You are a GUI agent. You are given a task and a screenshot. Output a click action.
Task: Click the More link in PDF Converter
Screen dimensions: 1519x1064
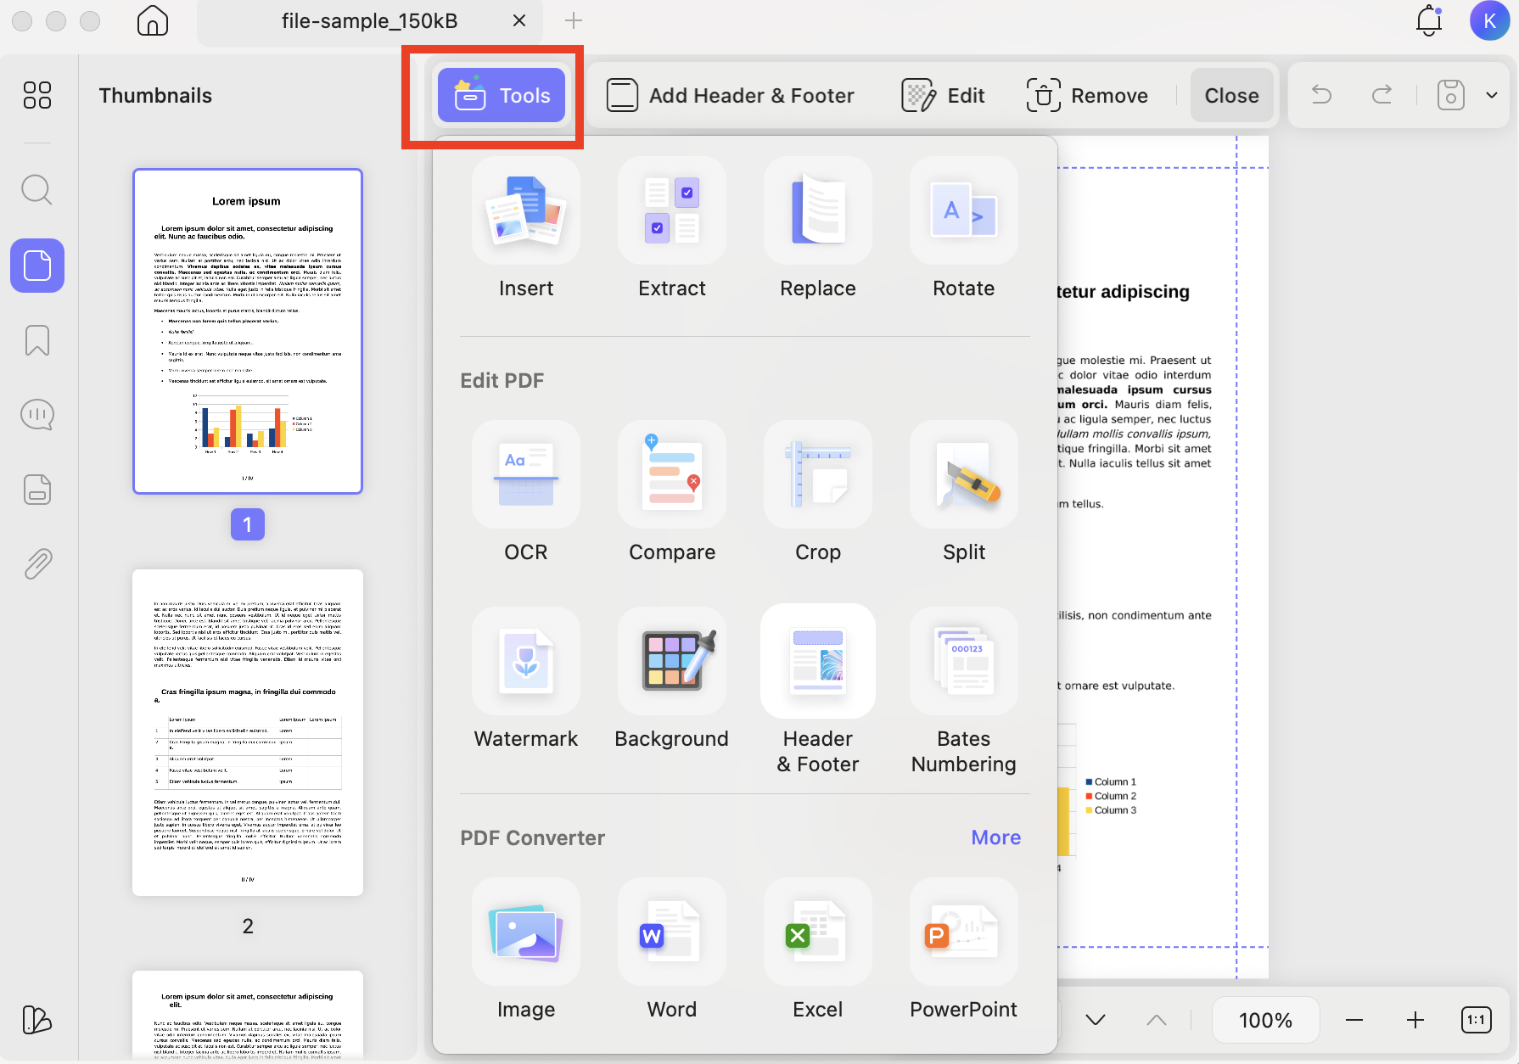pos(995,837)
